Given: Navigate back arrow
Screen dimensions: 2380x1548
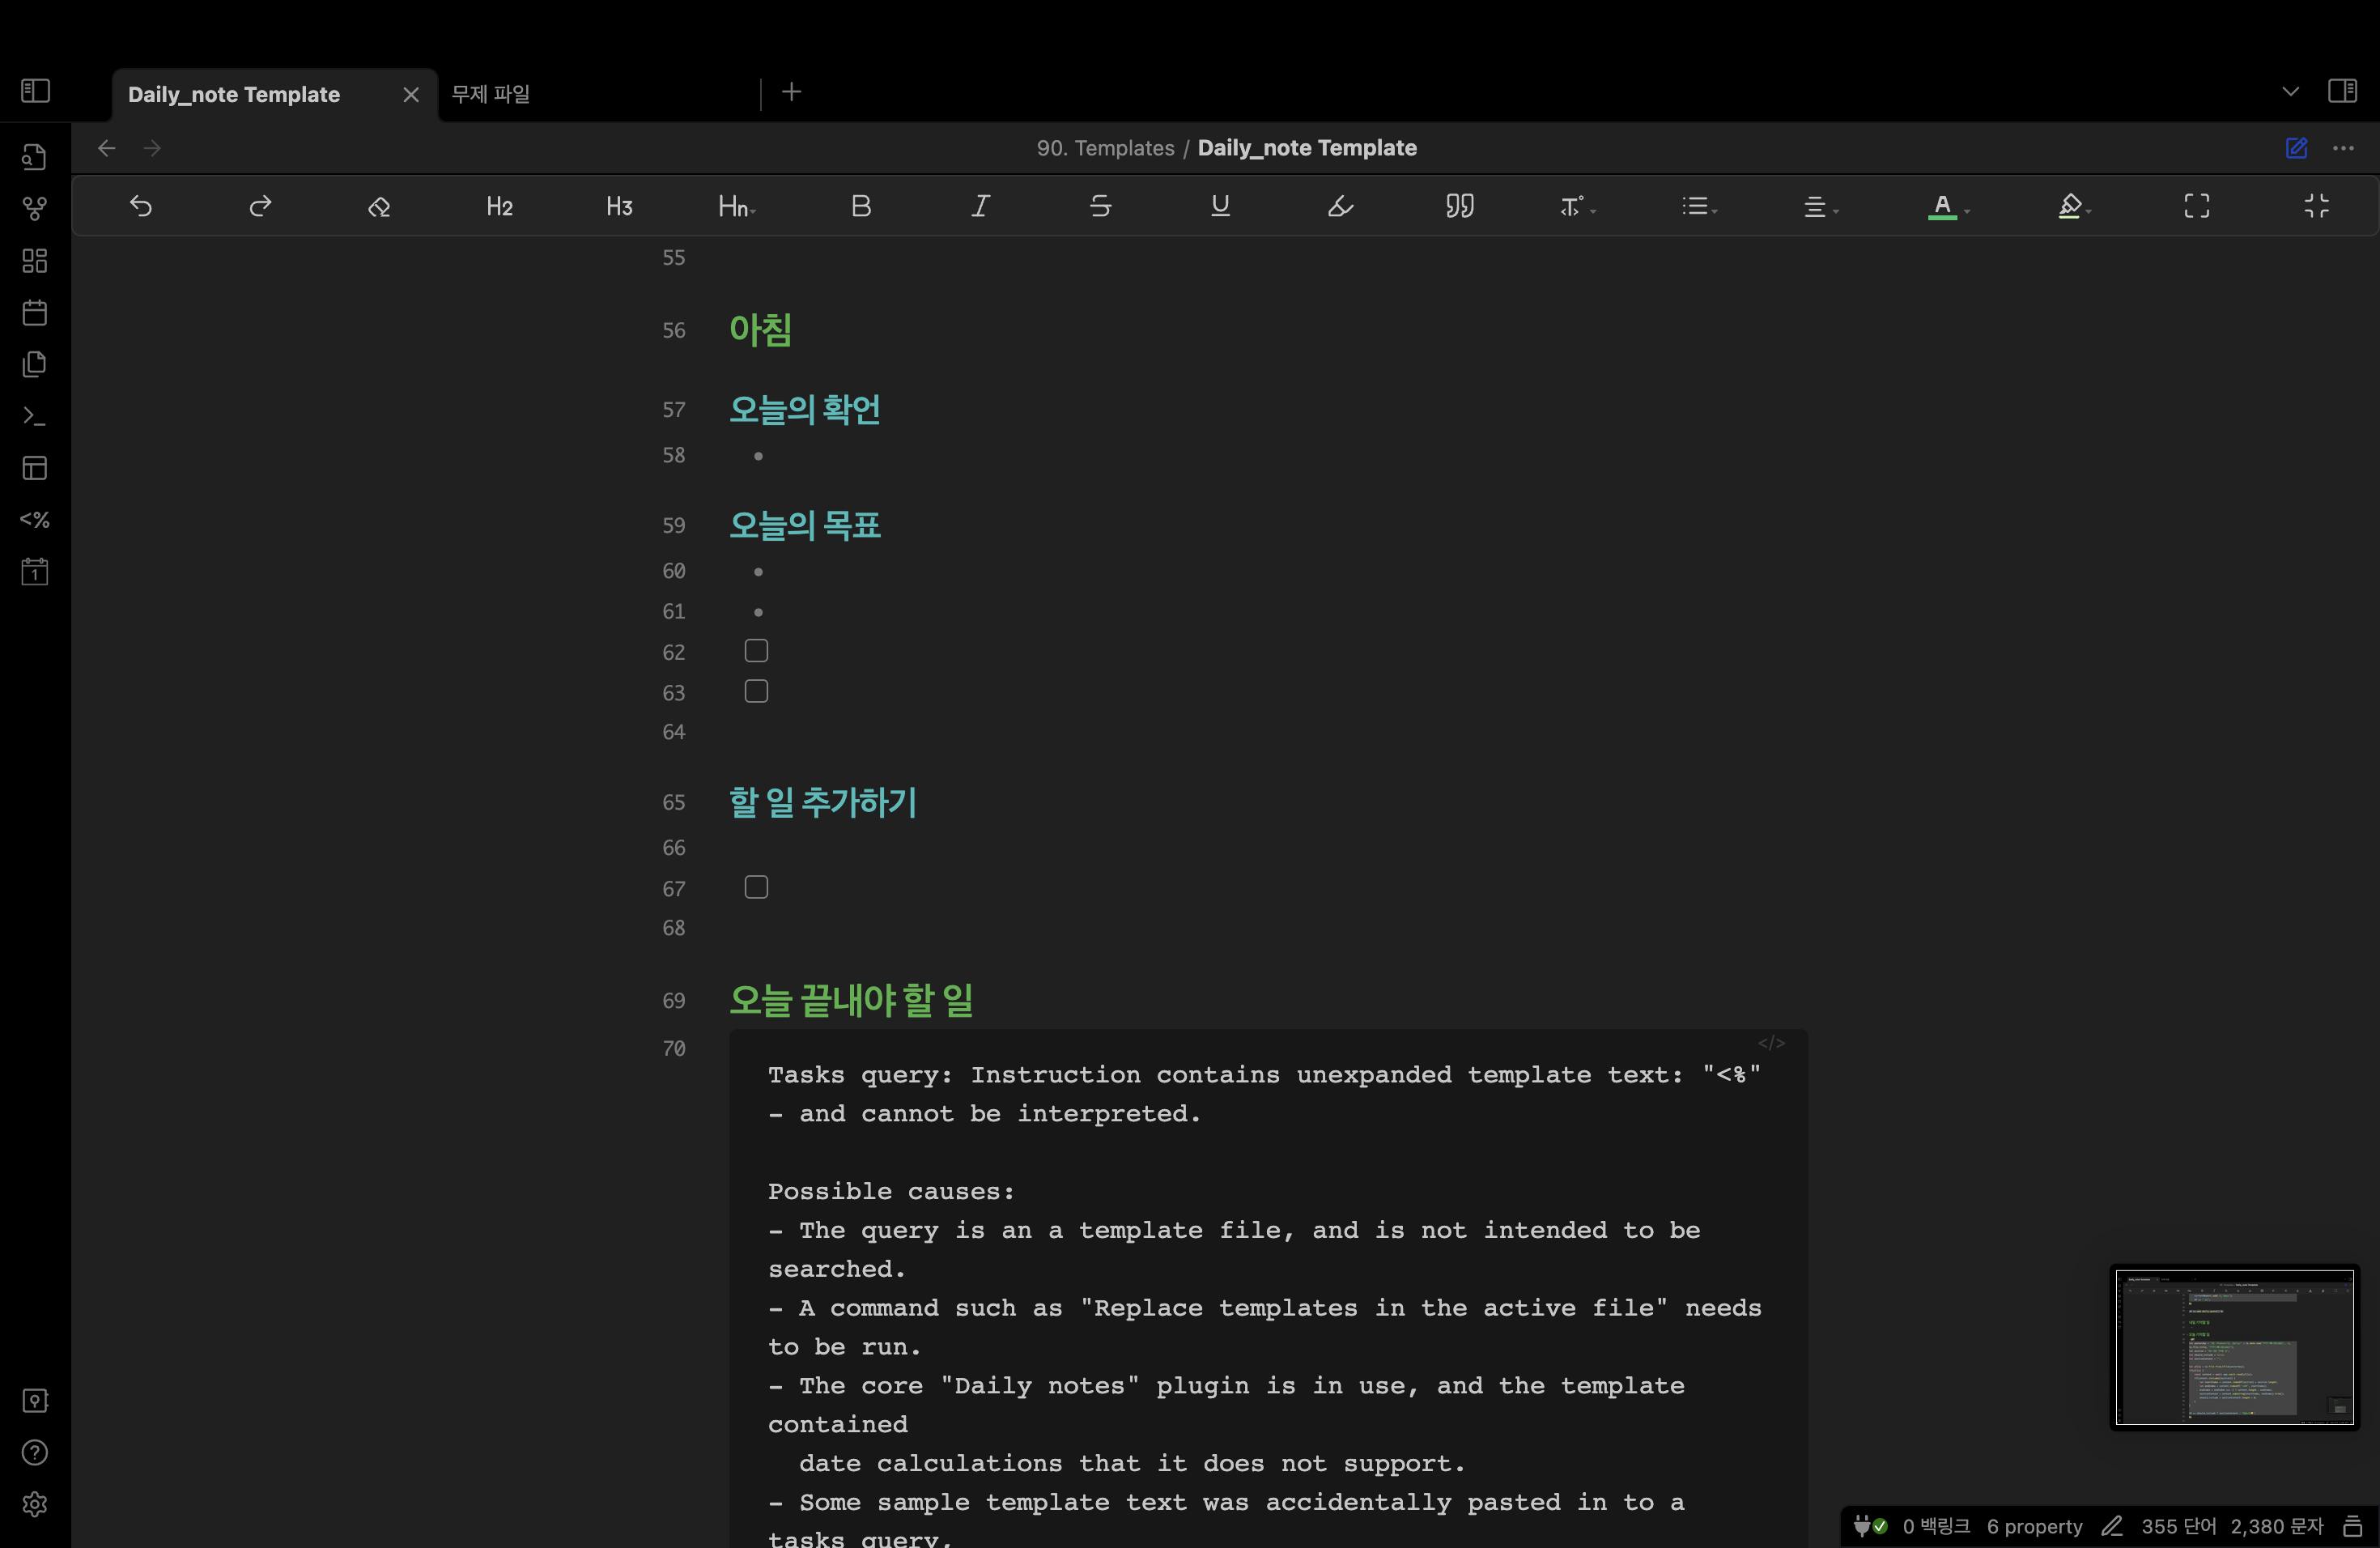Looking at the screenshot, I should [107, 148].
